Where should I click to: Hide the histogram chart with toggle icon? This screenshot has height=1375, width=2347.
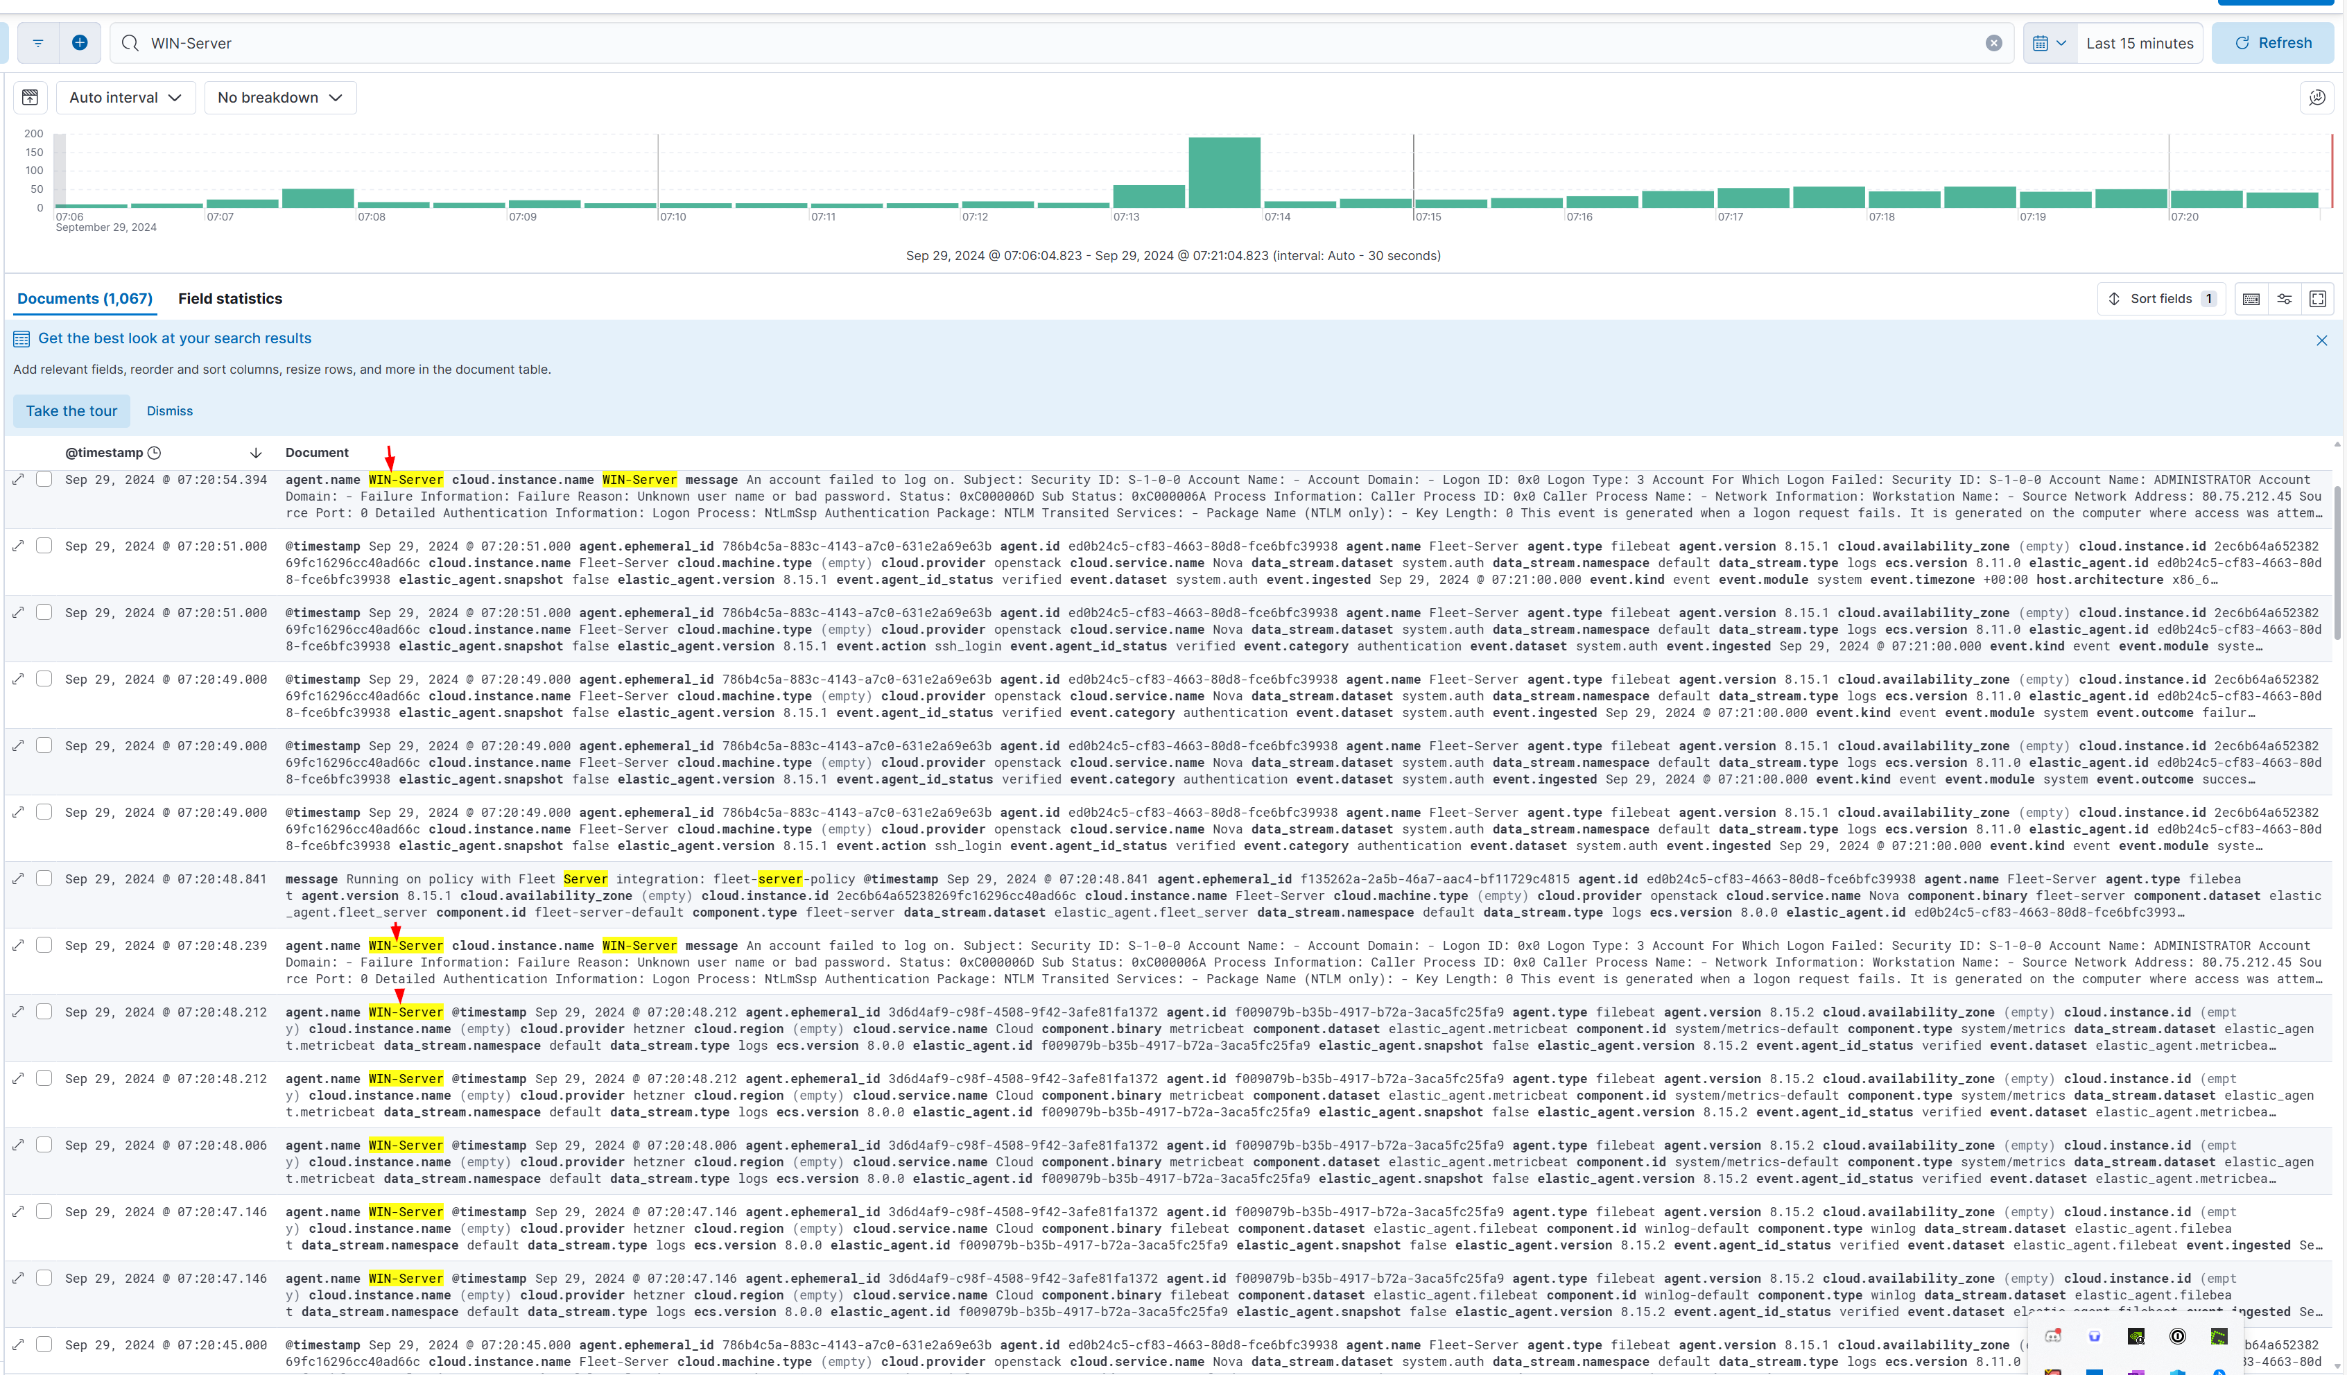(x=30, y=98)
